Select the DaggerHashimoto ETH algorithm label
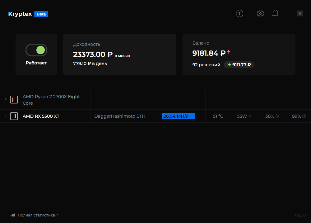Screen dimensions: 311x223 pyautogui.click(x=120, y=116)
